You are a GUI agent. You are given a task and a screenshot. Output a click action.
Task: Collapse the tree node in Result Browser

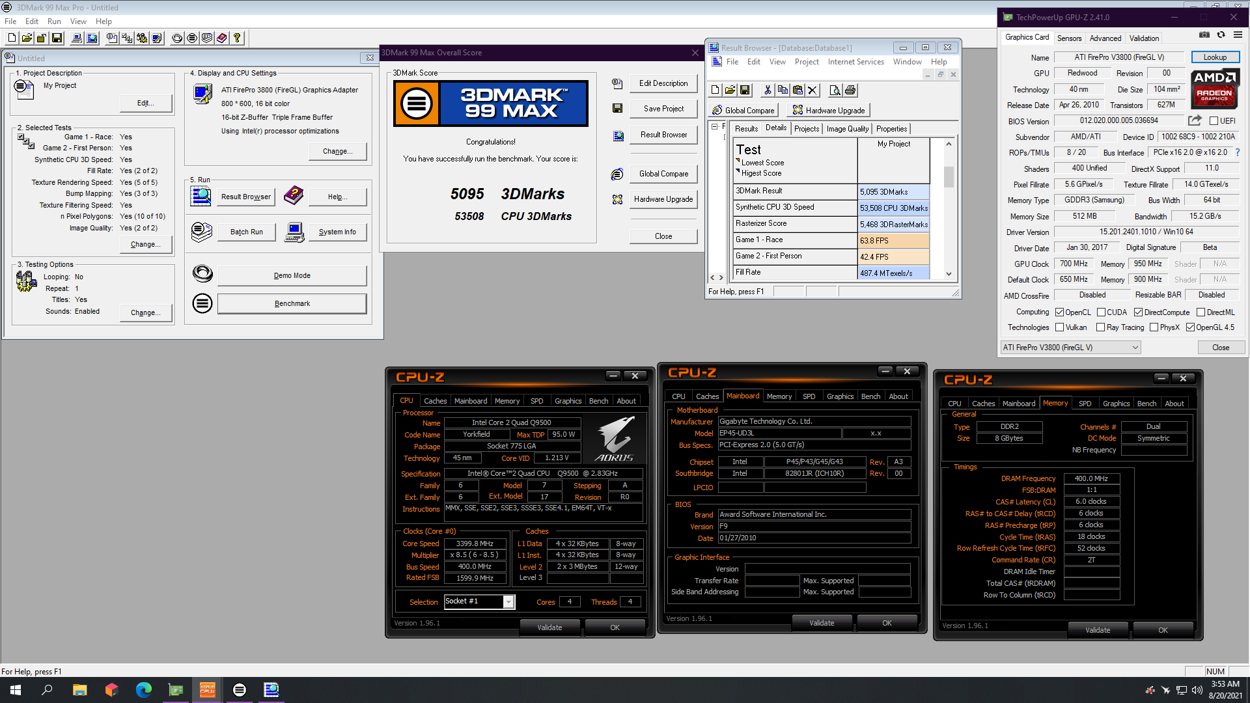point(715,126)
